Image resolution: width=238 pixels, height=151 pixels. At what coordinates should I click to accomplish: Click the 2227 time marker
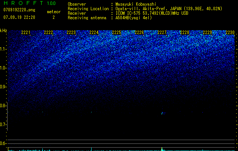[x=162, y=32]
